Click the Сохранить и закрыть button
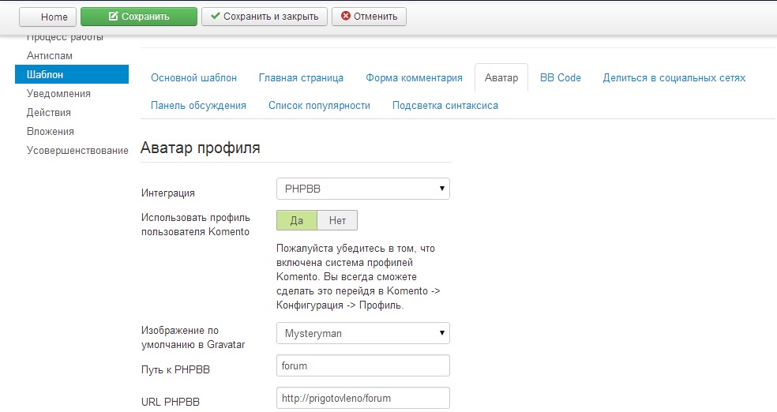Viewport: 777px width, 412px height. [264, 16]
